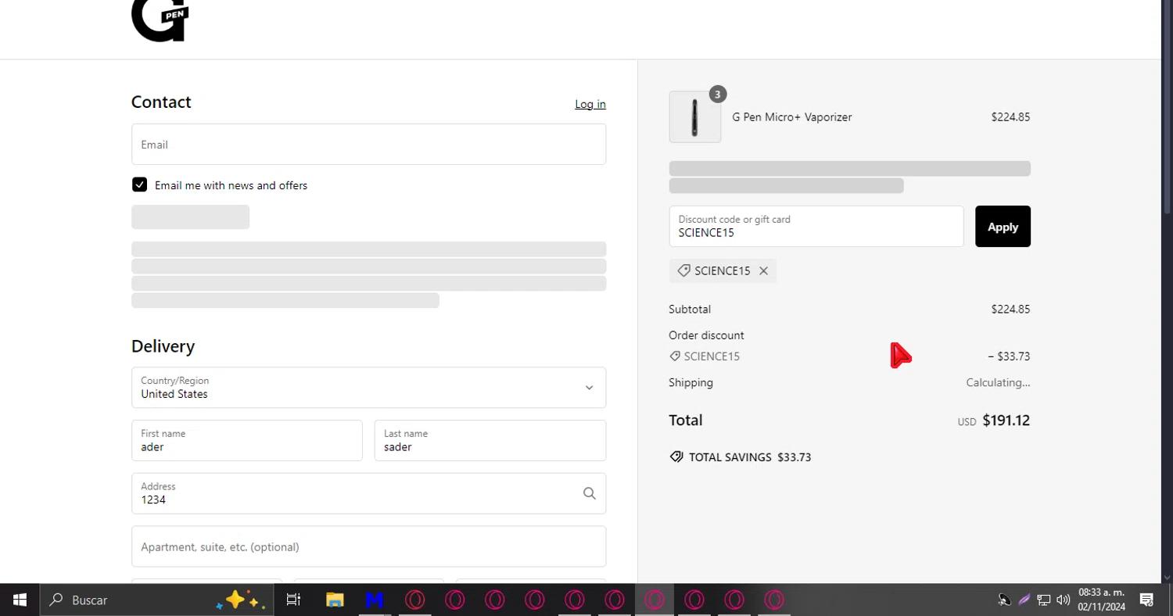Click the tag icon on SCIENCE15 chip
This screenshot has width=1173, height=616.
(683, 270)
